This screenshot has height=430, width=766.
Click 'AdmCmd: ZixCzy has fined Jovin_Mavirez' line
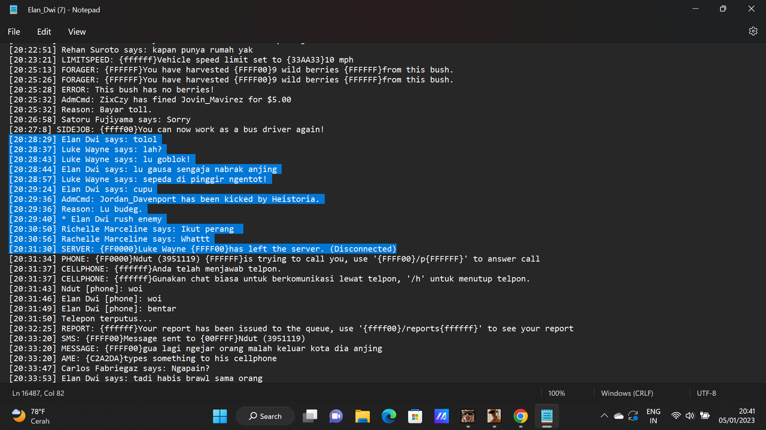(150, 100)
